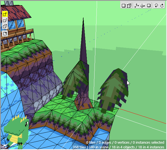This screenshot has height=150, width=167.
Task: Rotate counter-clockwise using the rotate-left icon
Action: tap(156, 6)
